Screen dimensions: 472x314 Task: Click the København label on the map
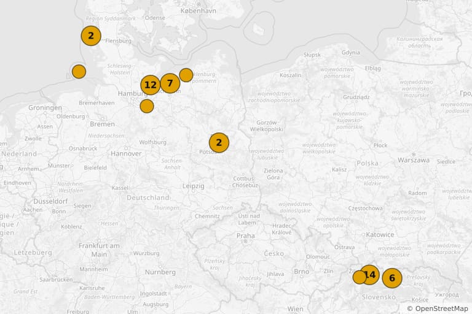[198, 10]
